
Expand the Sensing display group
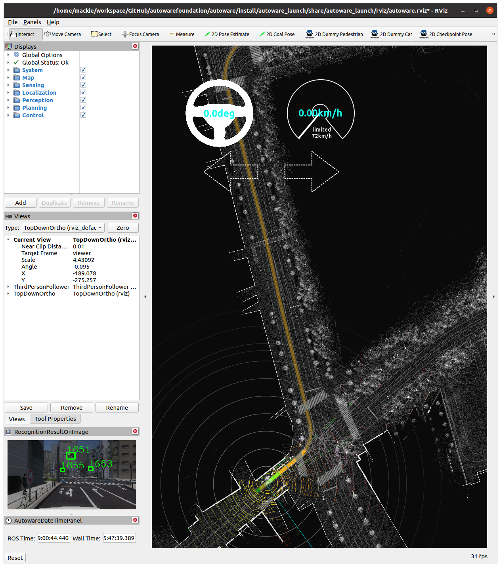coord(8,85)
